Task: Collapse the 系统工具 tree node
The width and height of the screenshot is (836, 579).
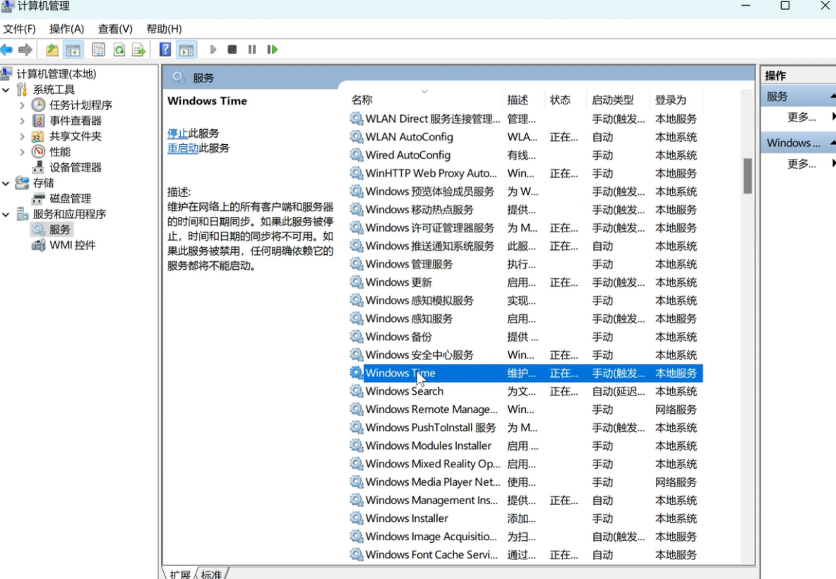Action: 6,90
